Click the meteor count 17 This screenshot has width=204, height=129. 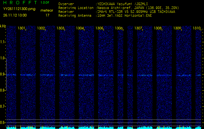47,15
